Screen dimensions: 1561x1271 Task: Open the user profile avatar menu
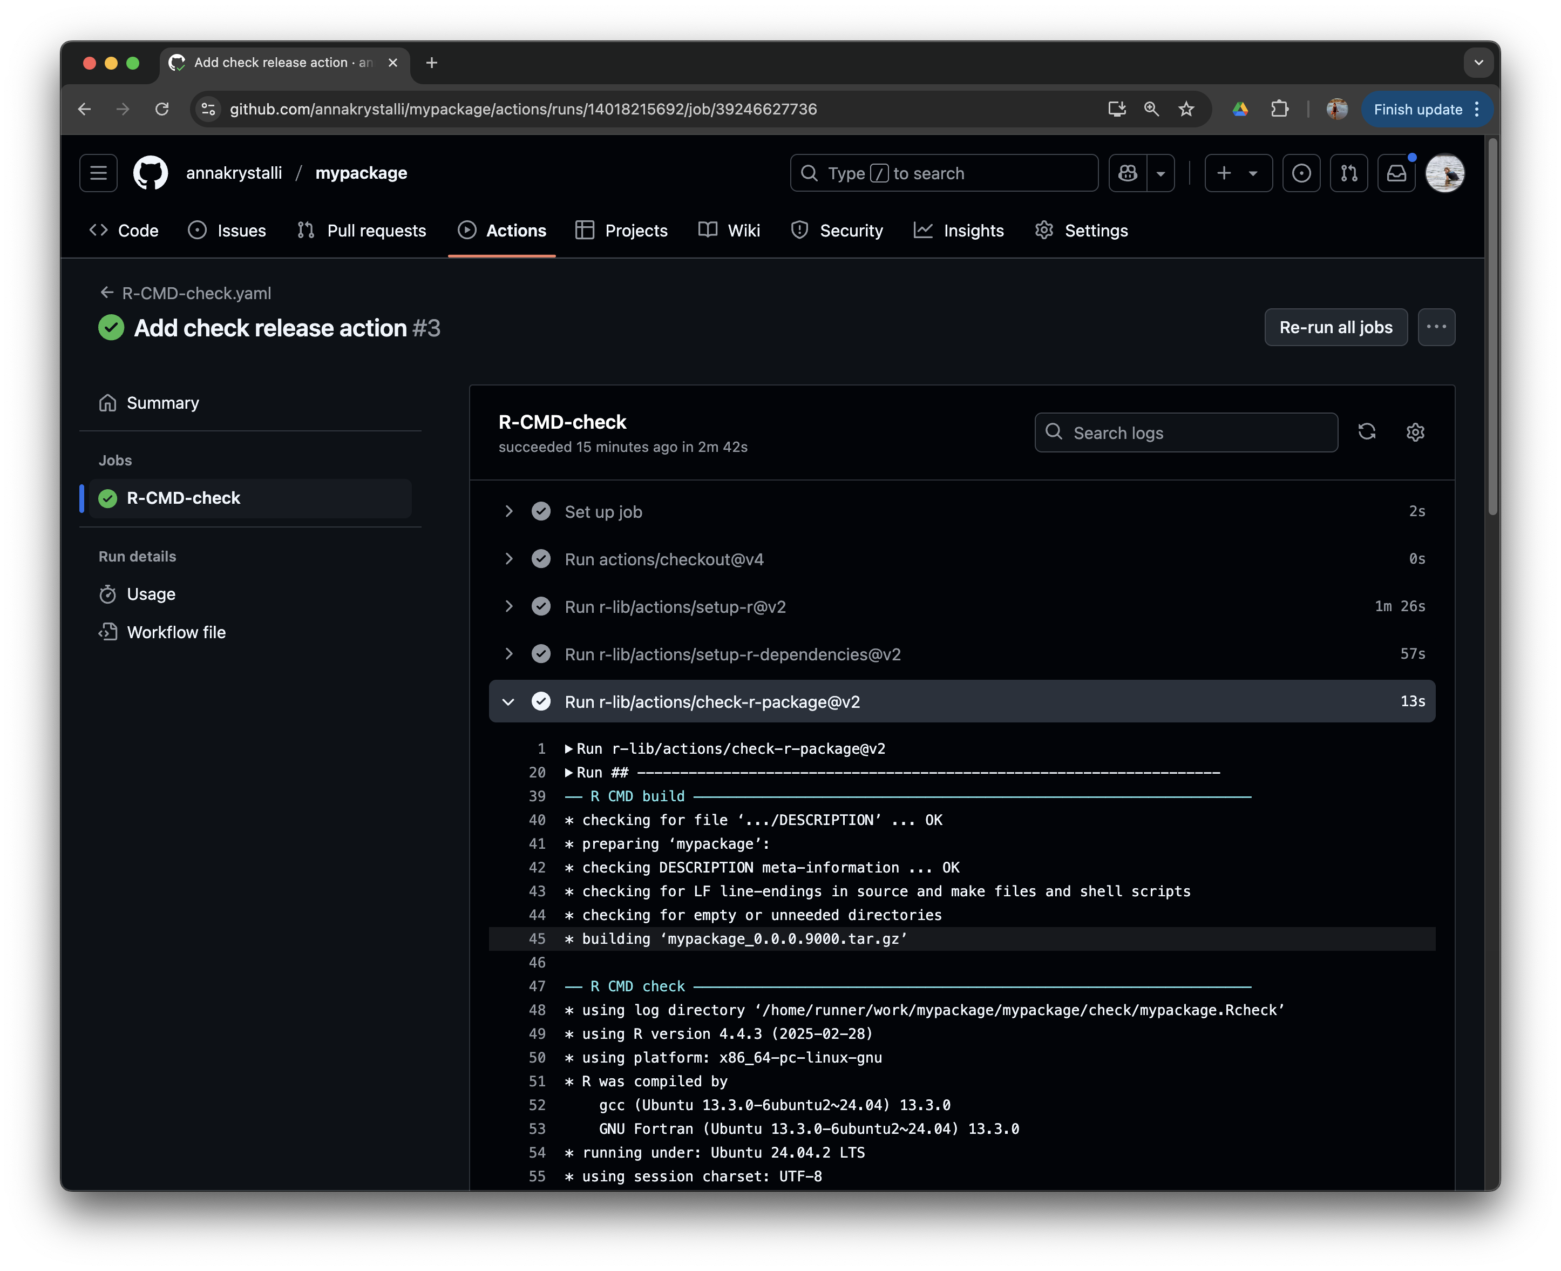(x=1444, y=173)
